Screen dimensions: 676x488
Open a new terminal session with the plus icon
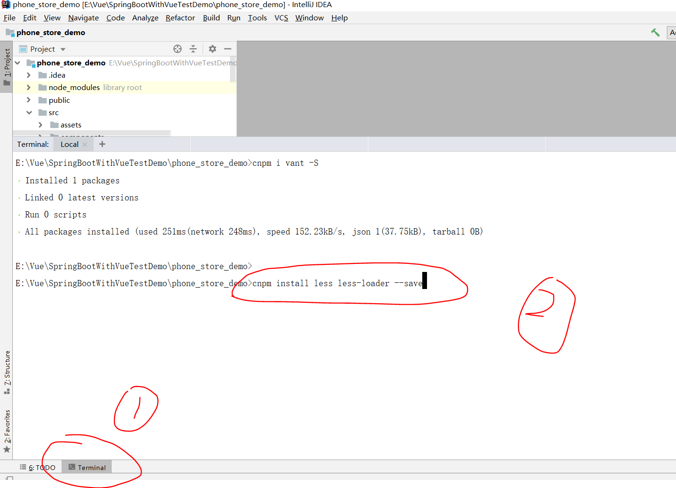(102, 144)
